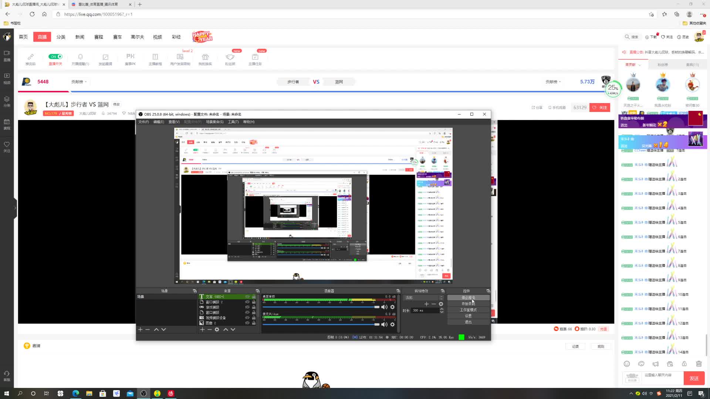Hide the 文本 (GDI+) source eye icon
The width and height of the screenshot is (710, 399).
pyautogui.click(x=247, y=297)
